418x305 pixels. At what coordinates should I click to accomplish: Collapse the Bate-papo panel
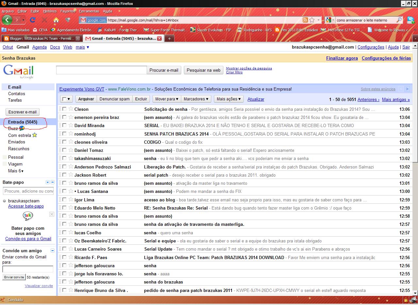click(53, 182)
